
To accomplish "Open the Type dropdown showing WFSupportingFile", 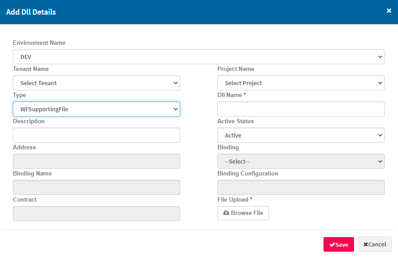I will (96, 109).
